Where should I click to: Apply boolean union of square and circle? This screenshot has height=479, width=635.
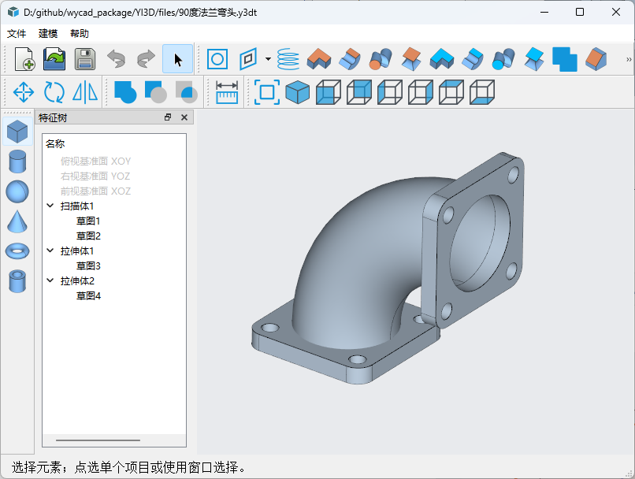point(125,92)
